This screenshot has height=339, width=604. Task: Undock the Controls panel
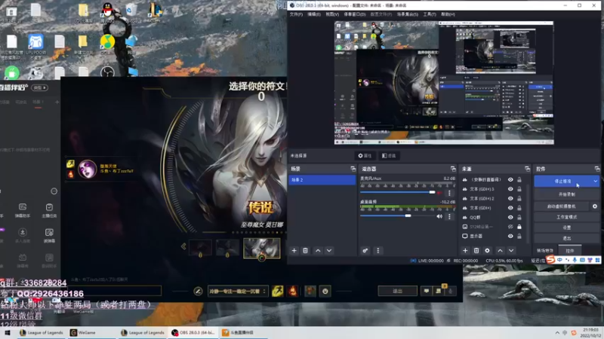point(597,169)
